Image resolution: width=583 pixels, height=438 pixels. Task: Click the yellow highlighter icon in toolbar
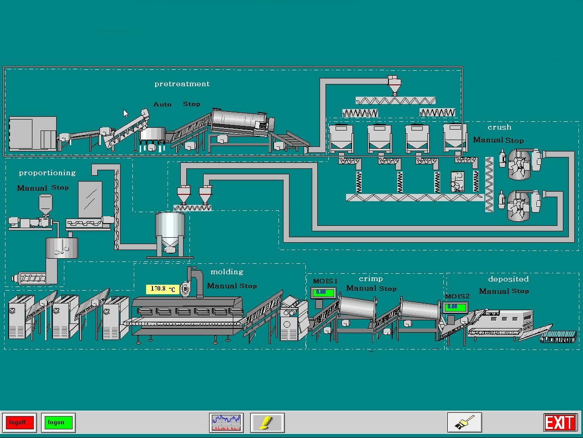click(267, 422)
